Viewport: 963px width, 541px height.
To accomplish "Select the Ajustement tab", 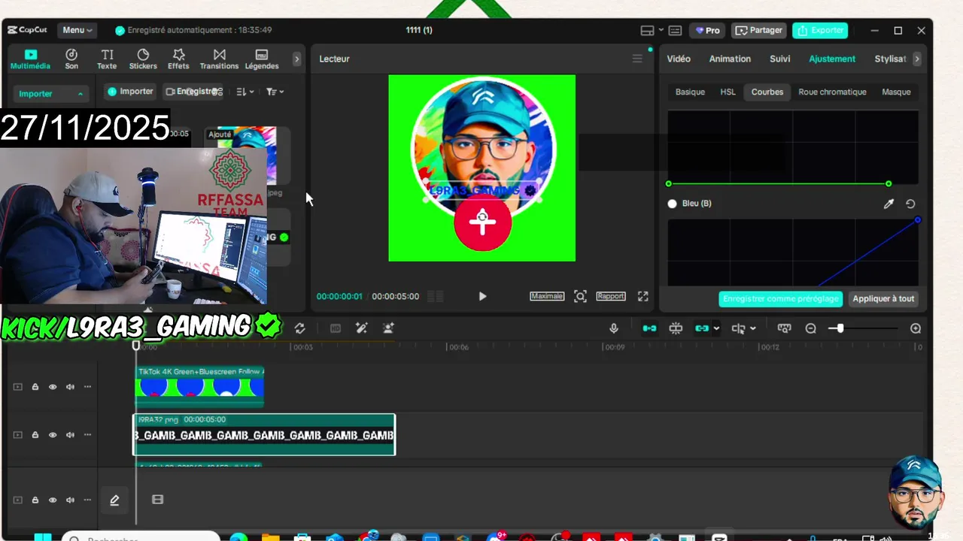I will 832,59.
